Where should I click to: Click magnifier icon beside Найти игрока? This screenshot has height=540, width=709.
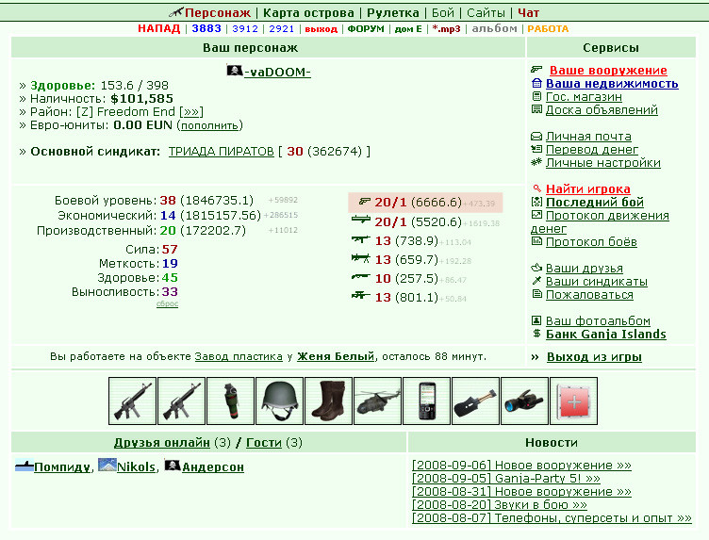tap(536, 188)
